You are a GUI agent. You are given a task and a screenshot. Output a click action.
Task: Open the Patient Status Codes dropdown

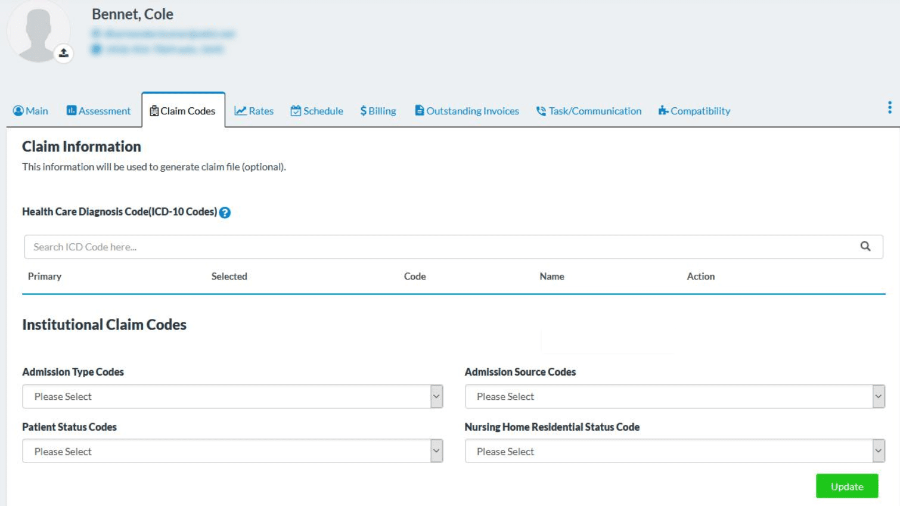[x=232, y=451]
